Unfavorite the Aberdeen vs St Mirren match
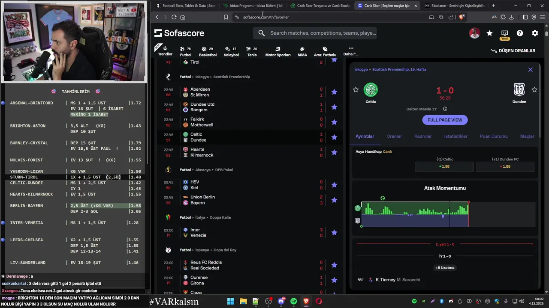 pos(334,92)
